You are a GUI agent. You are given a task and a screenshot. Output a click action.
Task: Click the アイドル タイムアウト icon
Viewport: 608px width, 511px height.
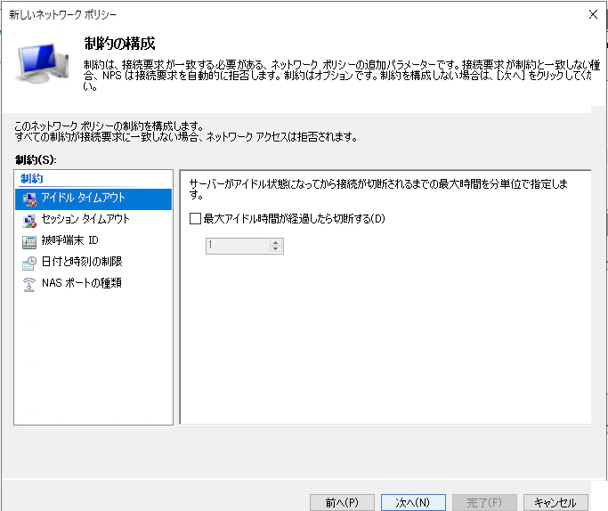coord(29,199)
